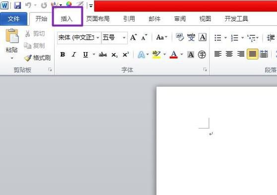This screenshot has width=277, height=195.
Task: Expand the 粘贴 paste options arrow
Action: pos(12,58)
